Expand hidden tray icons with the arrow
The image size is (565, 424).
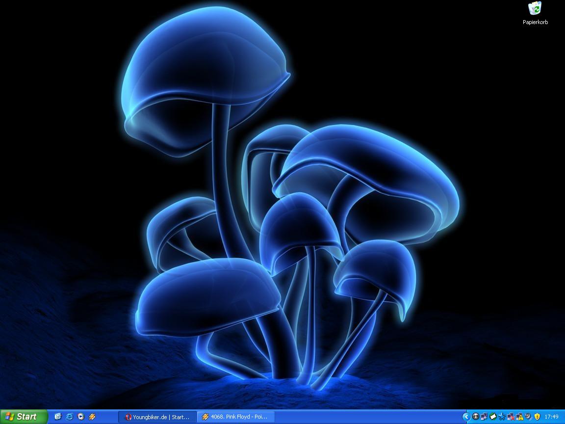tap(466, 417)
